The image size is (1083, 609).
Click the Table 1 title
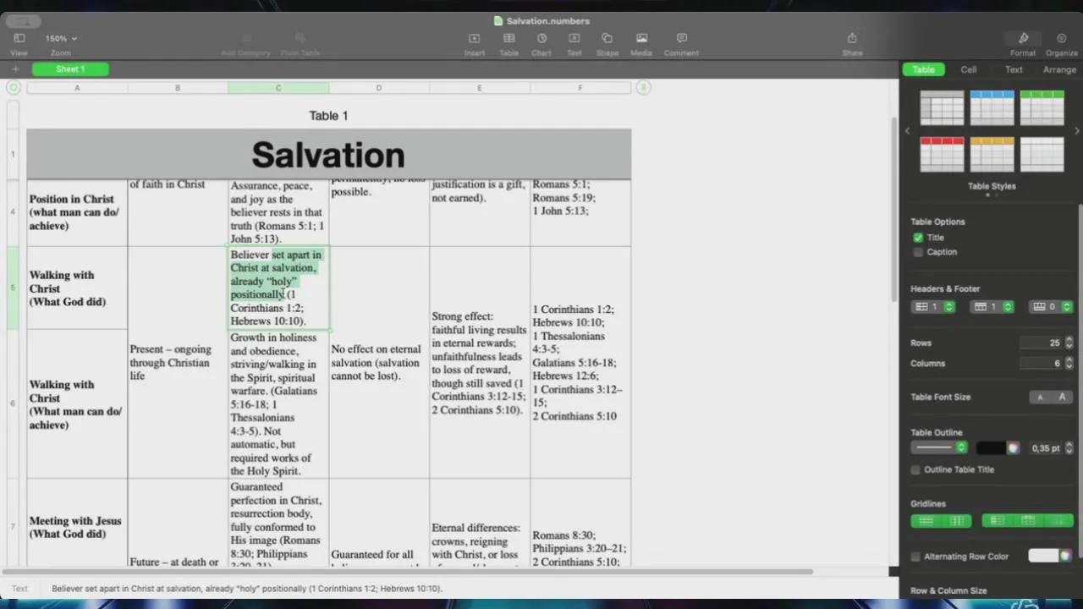[x=328, y=116]
